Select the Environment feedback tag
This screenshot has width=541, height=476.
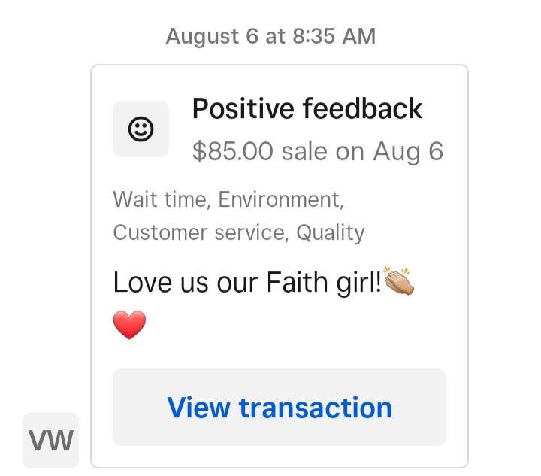pyautogui.click(x=281, y=199)
